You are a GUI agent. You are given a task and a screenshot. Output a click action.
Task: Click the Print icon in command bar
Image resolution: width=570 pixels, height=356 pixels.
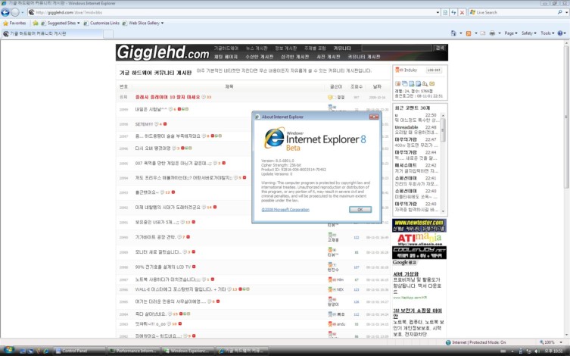tap(492, 33)
